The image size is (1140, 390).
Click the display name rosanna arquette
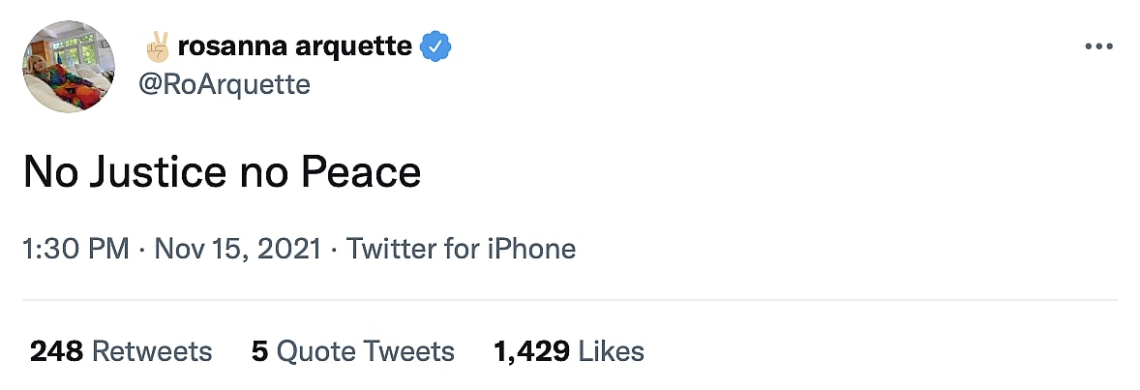(296, 45)
